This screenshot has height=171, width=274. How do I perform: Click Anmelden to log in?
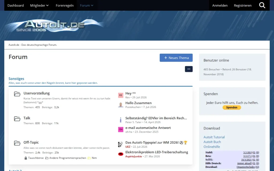[220, 5]
